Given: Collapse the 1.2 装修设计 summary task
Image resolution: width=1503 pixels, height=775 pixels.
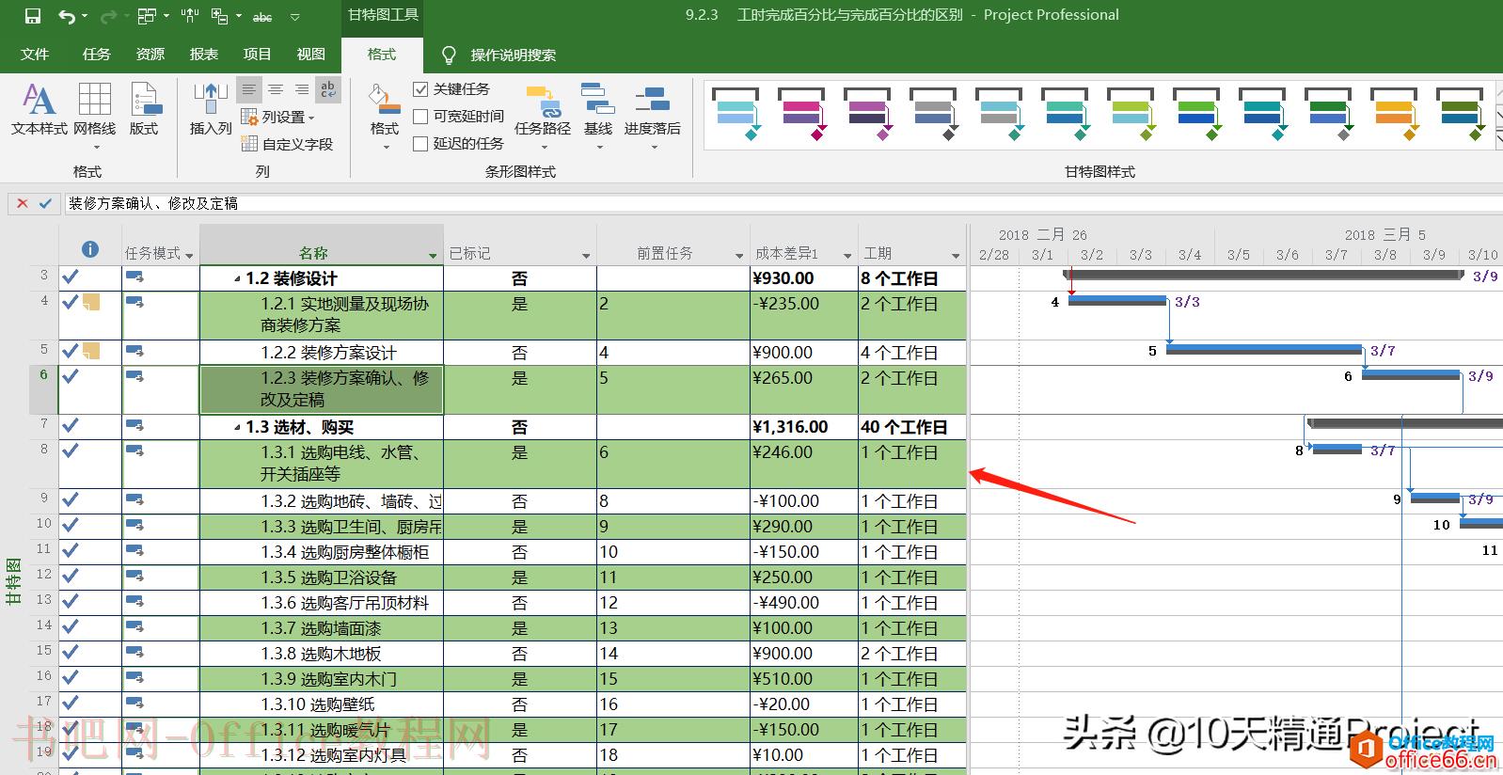Looking at the screenshot, I should tap(237, 279).
